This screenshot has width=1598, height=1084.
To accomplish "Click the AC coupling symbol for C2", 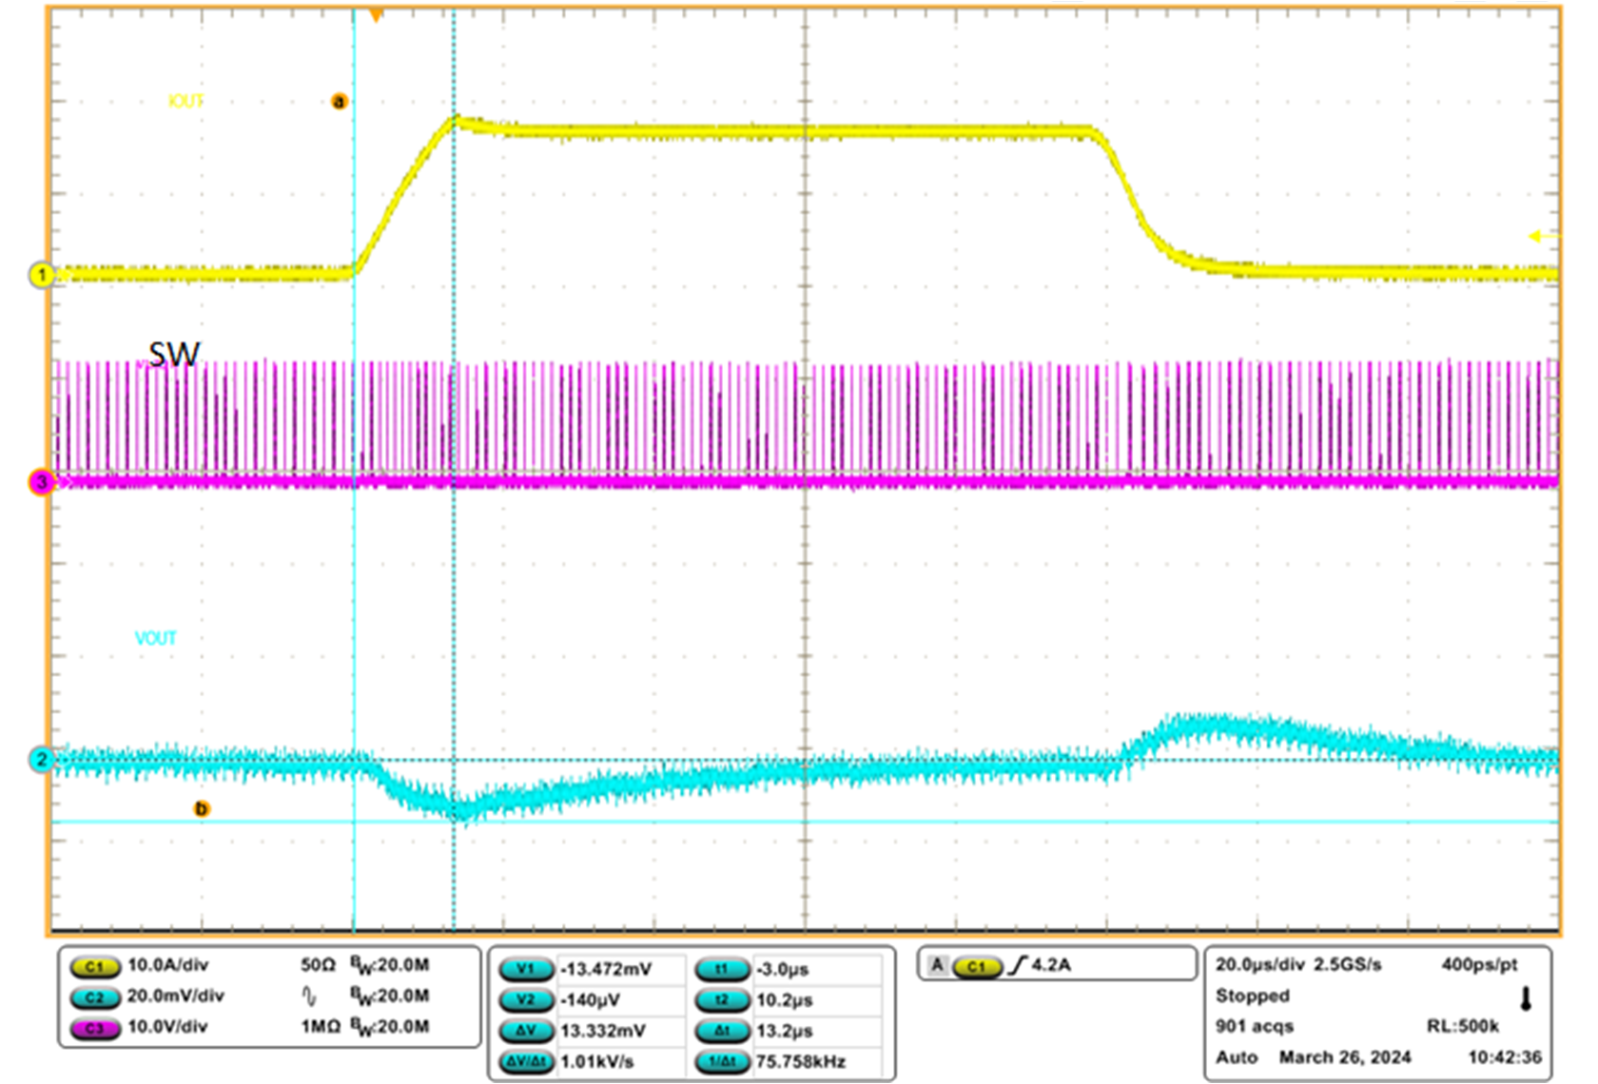I will [309, 996].
